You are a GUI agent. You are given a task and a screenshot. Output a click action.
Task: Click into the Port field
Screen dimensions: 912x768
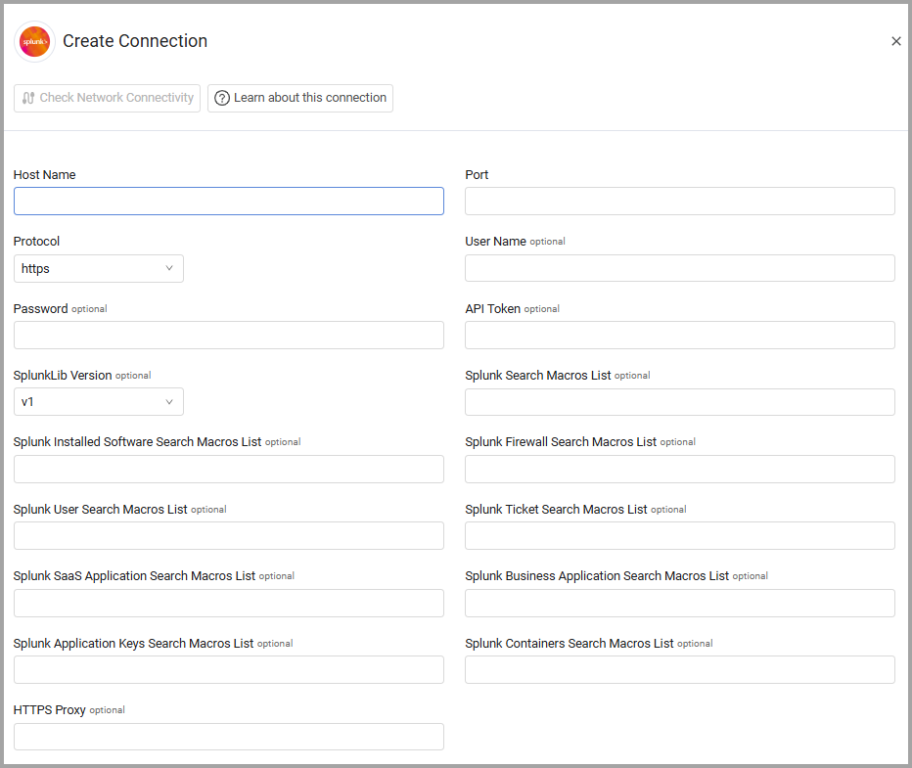point(679,202)
